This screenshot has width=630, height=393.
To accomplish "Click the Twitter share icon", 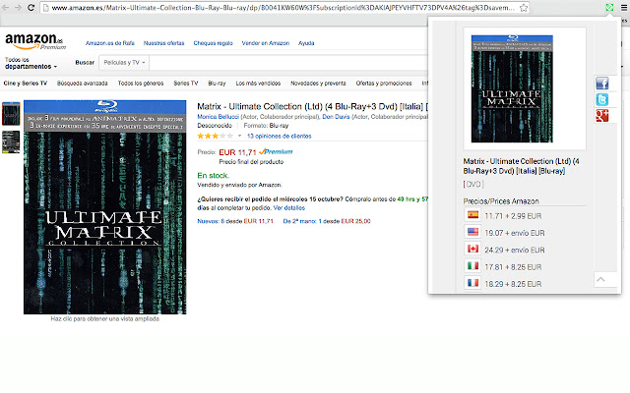I will point(602,100).
